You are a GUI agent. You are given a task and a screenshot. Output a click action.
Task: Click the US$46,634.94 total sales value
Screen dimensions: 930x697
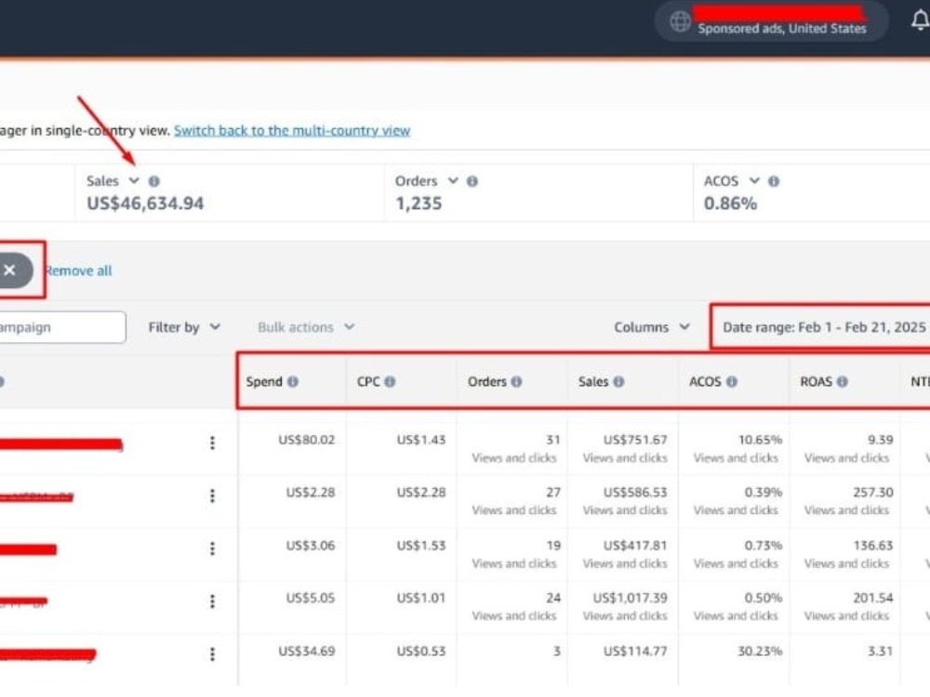click(145, 204)
